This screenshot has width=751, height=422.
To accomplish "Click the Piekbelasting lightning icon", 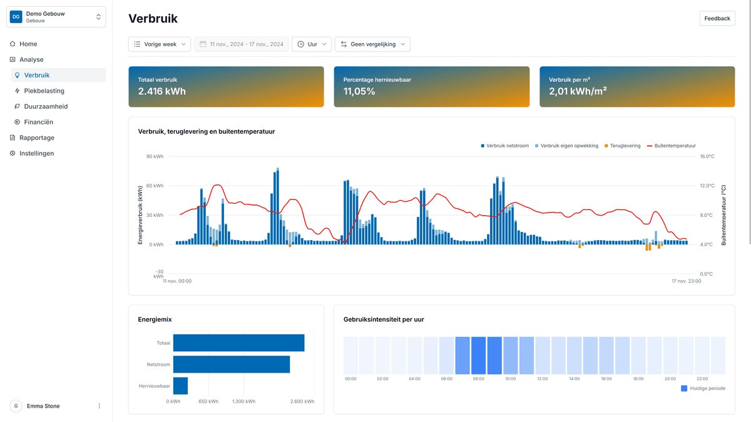I will pos(18,91).
